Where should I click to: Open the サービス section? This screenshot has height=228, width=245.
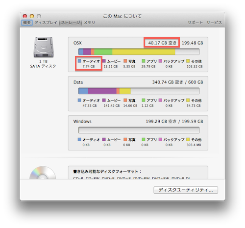pyautogui.click(x=214, y=23)
